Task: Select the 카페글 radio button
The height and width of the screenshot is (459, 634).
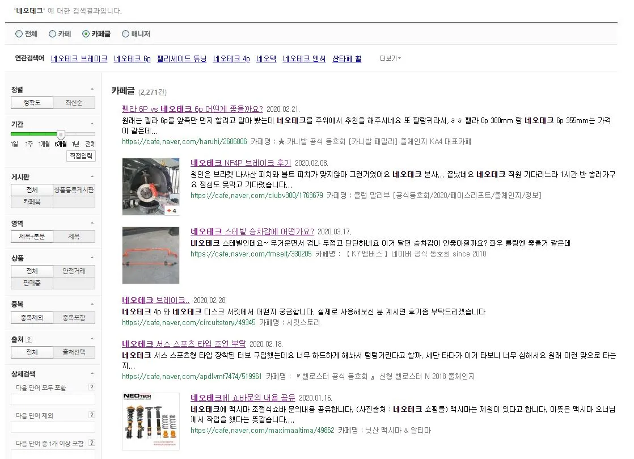Action: point(86,34)
